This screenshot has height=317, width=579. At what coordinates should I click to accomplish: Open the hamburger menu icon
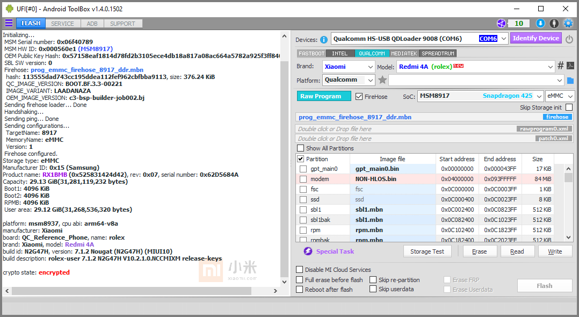coord(9,23)
